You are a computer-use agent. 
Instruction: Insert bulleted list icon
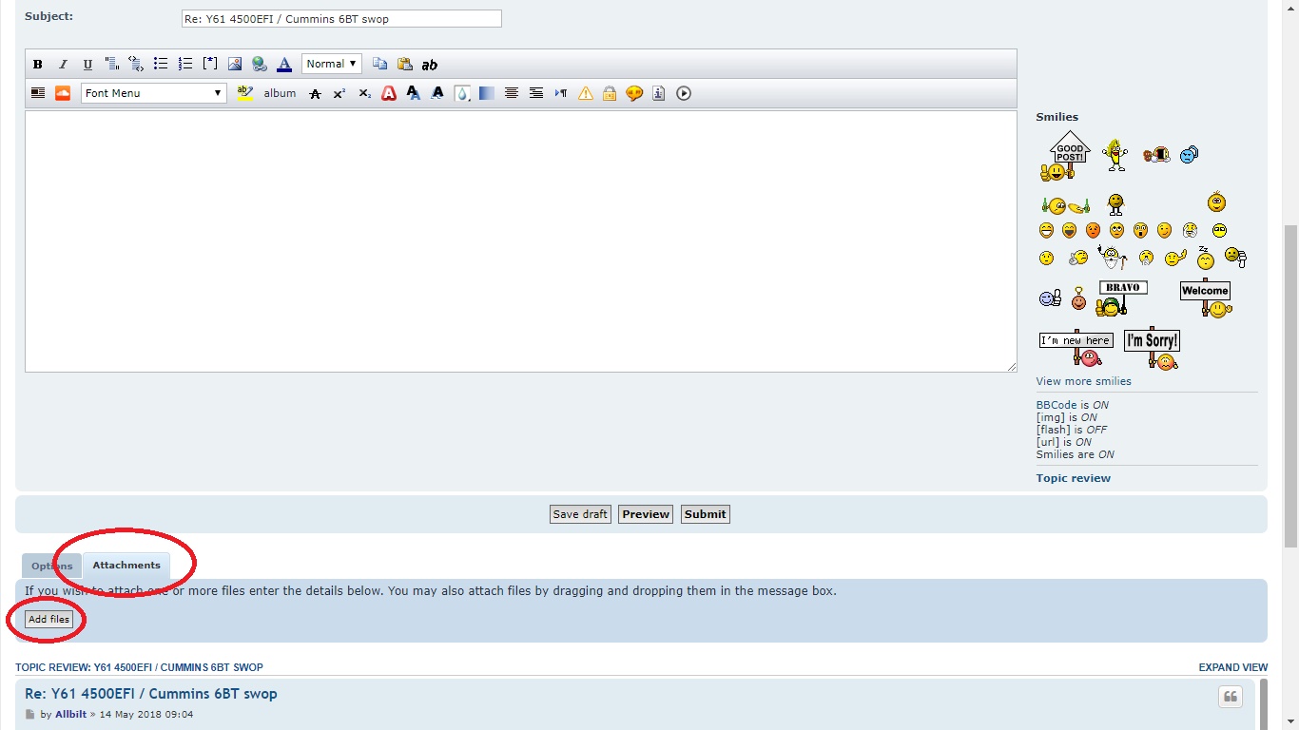point(161,65)
